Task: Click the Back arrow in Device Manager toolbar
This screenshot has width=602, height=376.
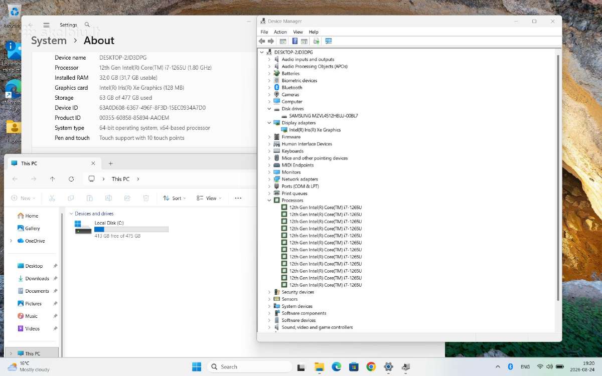Action: pos(262,41)
